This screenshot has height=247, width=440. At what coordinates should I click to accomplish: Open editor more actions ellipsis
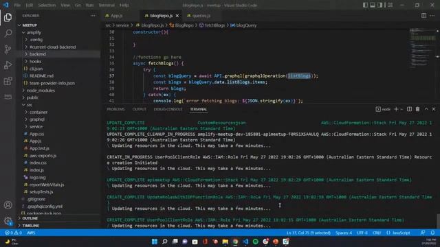pos(432,16)
